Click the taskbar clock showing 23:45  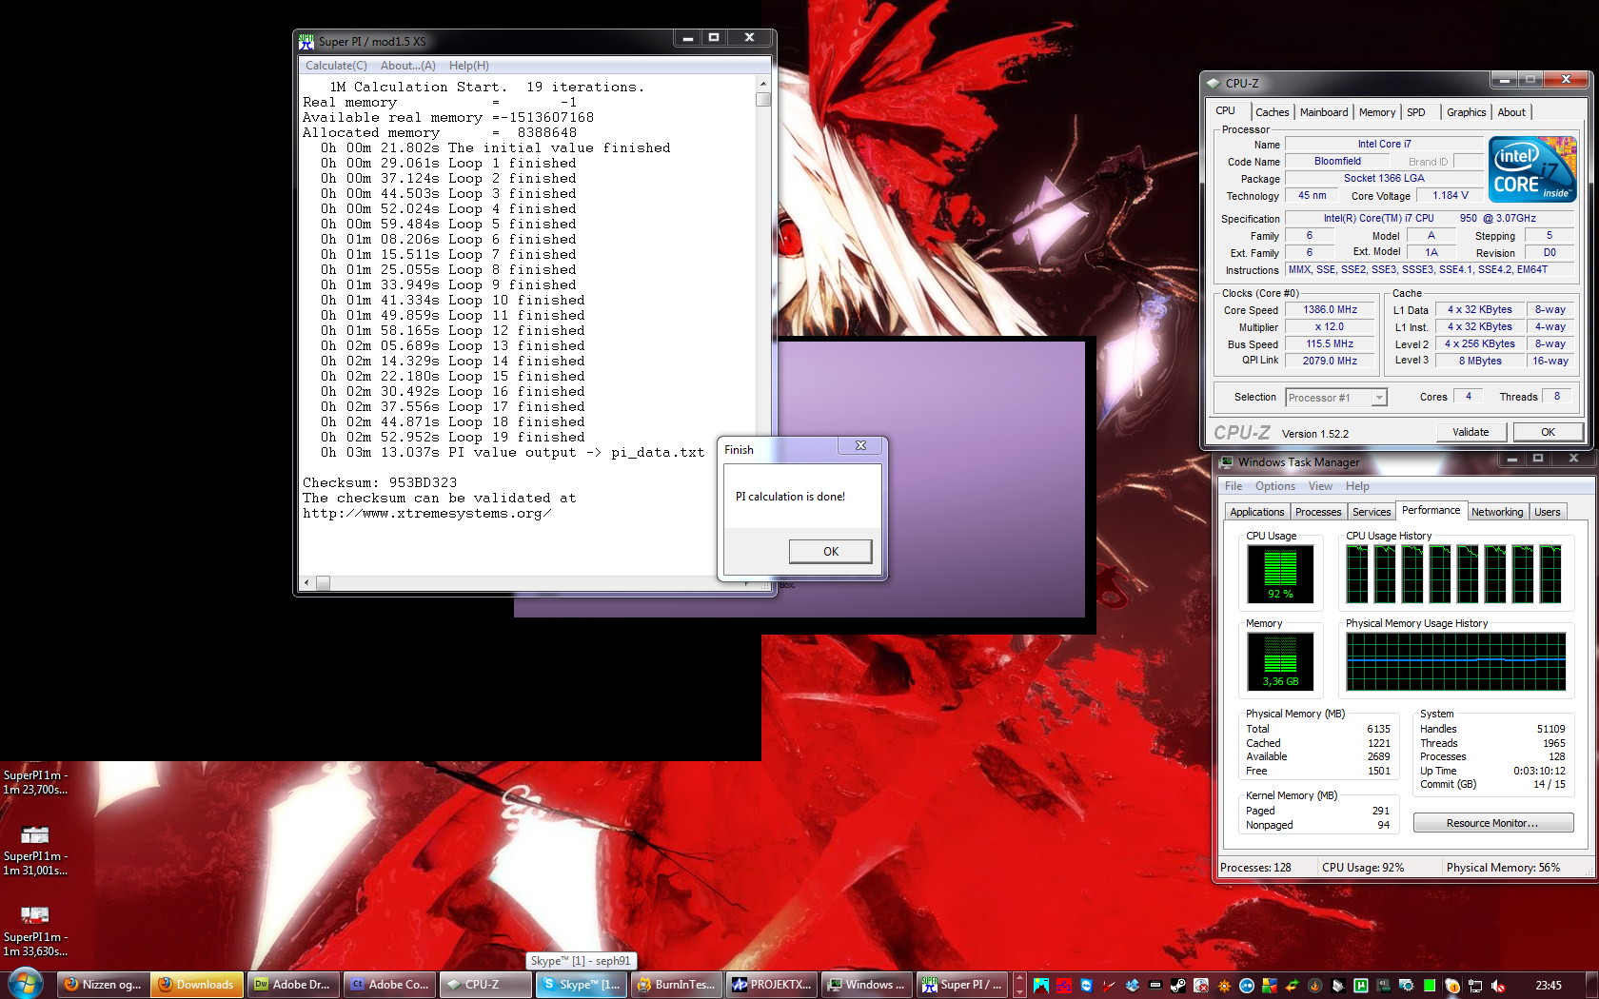click(1549, 985)
